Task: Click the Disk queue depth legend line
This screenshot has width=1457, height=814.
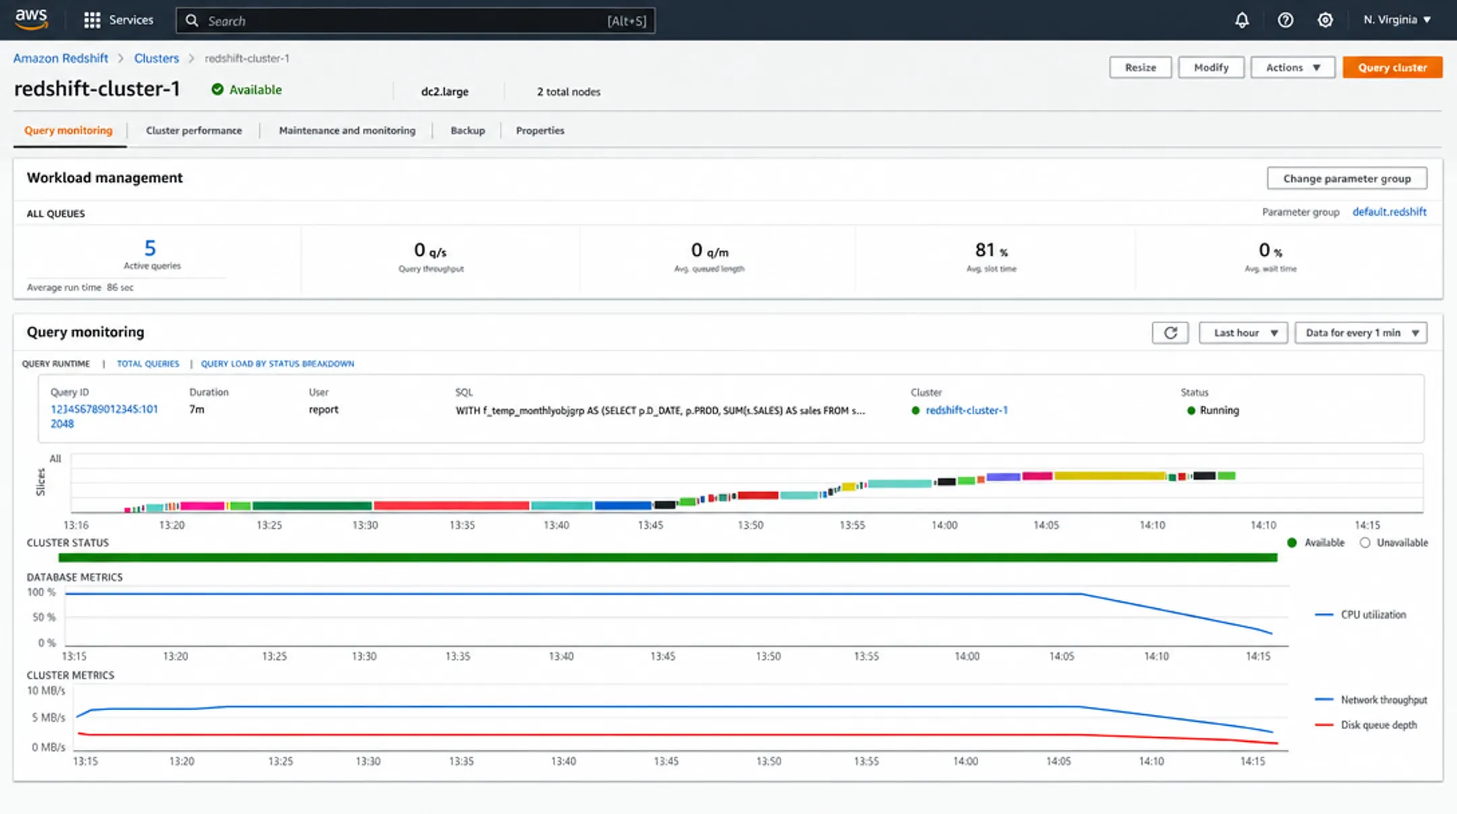Action: 1324,725
